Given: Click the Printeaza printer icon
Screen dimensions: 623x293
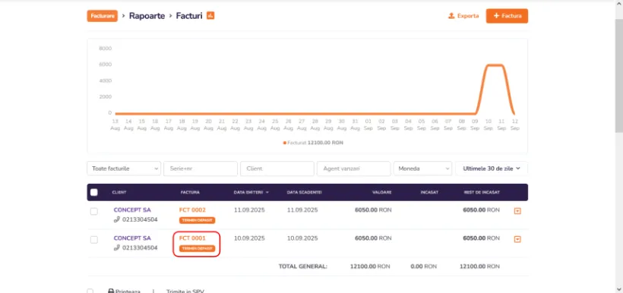Looking at the screenshot, I should (111, 291).
